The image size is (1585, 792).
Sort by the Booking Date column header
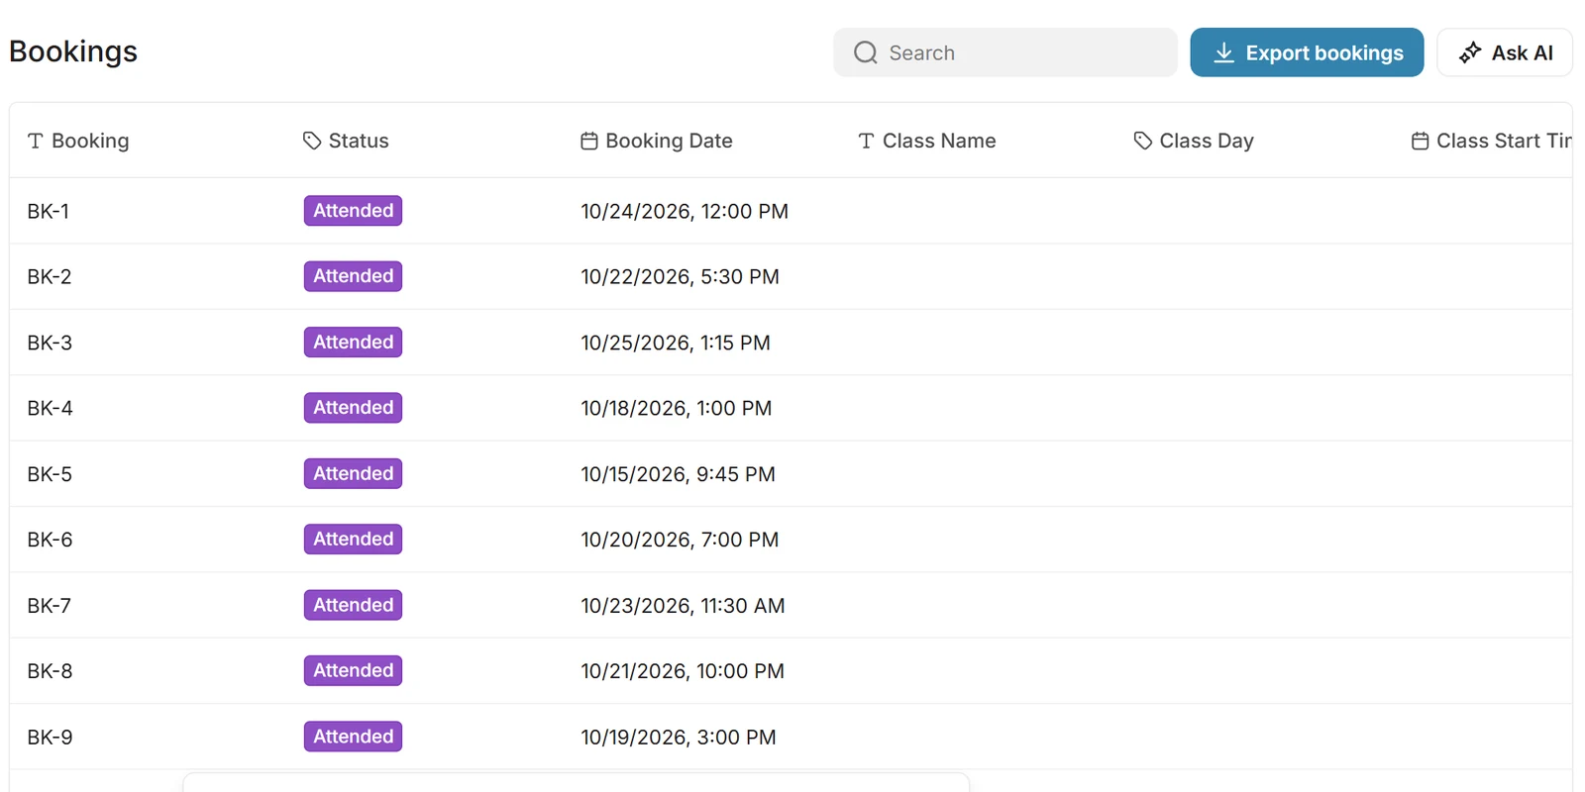point(669,141)
